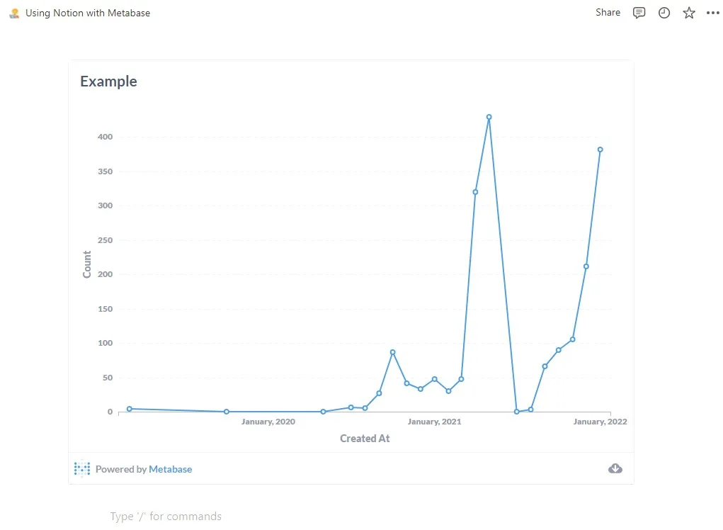This screenshot has height=530, width=723.
Task: Open the three-dot page options menu
Action: pyautogui.click(x=712, y=13)
